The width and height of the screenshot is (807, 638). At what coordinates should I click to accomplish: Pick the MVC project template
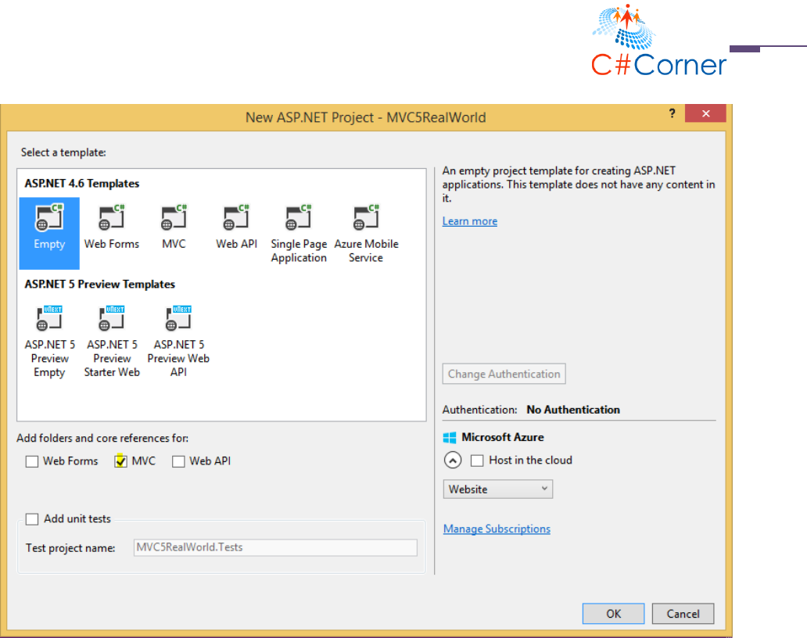(x=174, y=227)
